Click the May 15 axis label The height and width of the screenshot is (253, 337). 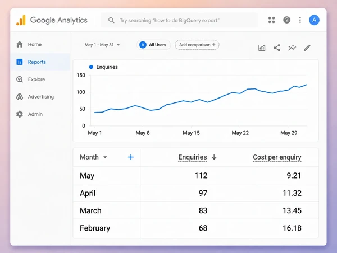[x=191, y=133]
